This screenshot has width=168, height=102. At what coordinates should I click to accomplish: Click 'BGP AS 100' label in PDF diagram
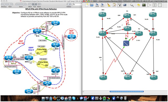coord(21,42)
